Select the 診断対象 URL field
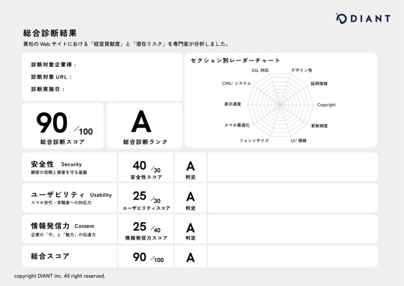 pyautogui.click(x=52, y=77)
